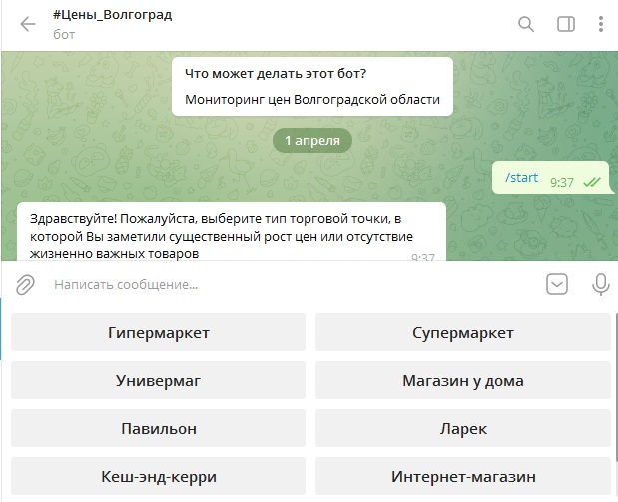Click the paperclip attach file icon
Viewport: 618px width, 502px height.
[x=25, y=285]
